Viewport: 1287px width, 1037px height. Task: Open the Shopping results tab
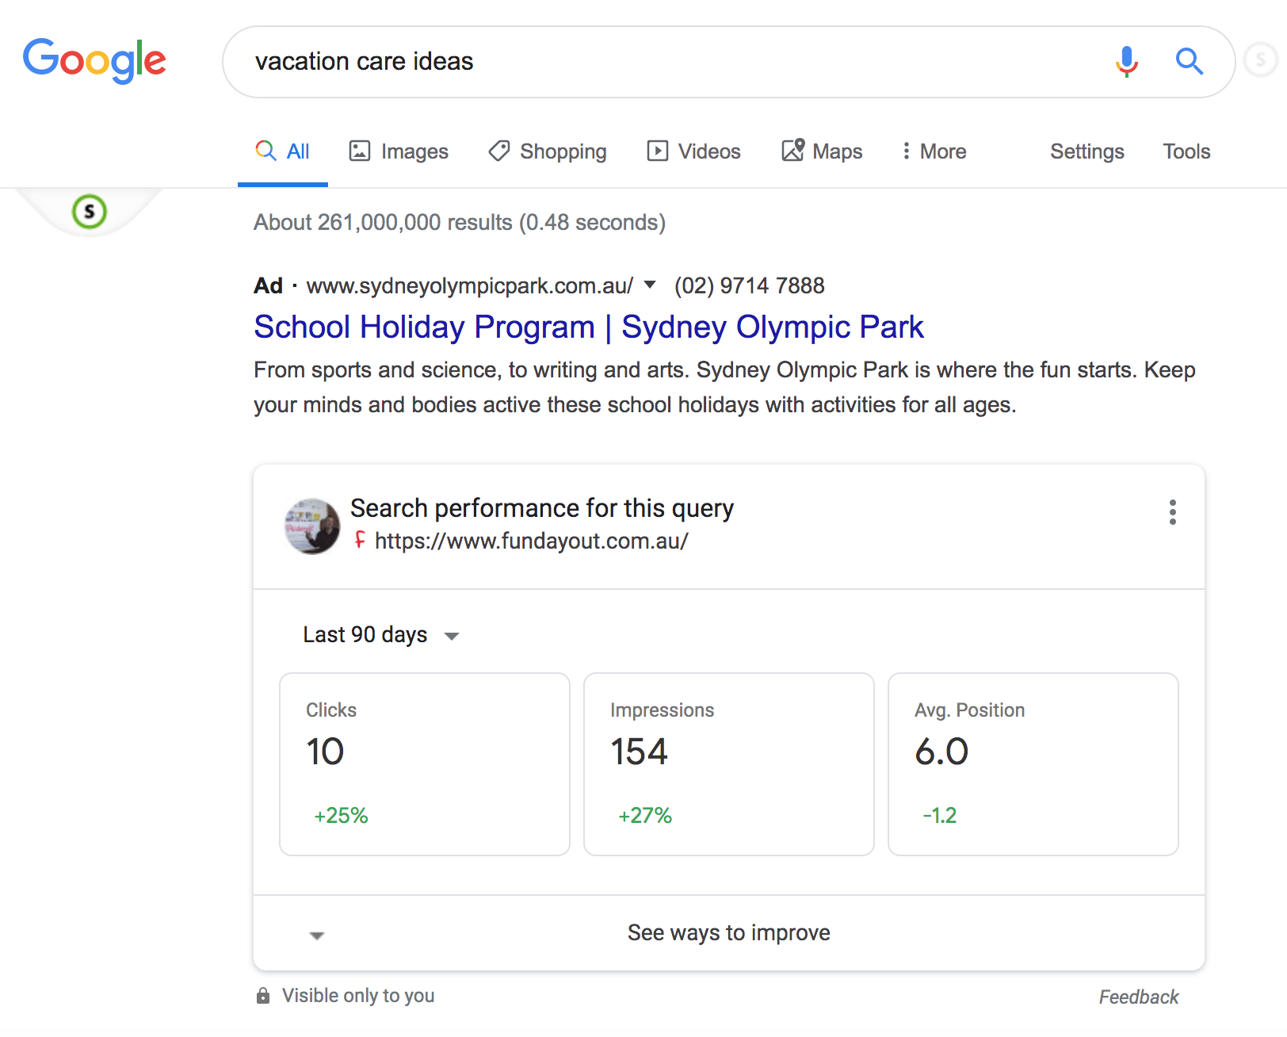click(x=548, y=151)
